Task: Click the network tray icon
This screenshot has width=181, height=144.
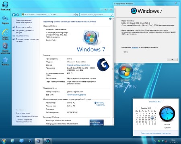Action: tap(162, 141)
